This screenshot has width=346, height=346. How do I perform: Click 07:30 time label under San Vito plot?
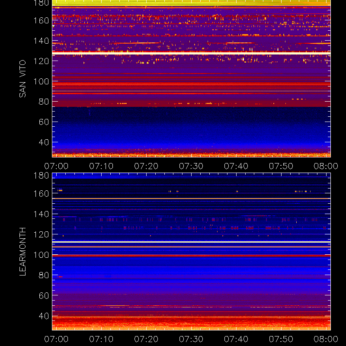pos(191,166)
